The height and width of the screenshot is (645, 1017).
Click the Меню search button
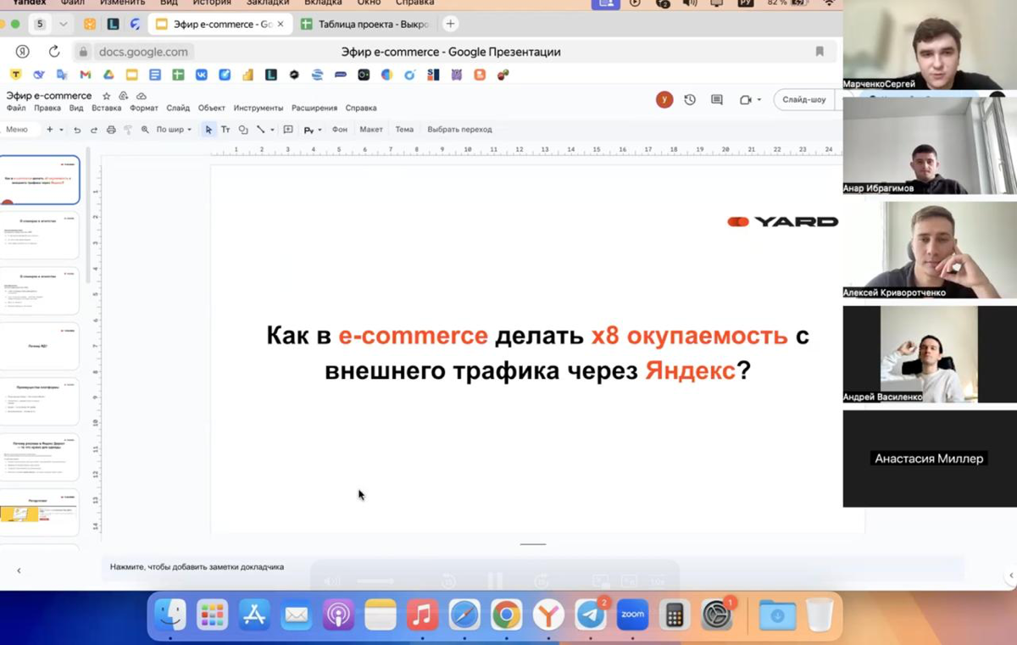19,130
